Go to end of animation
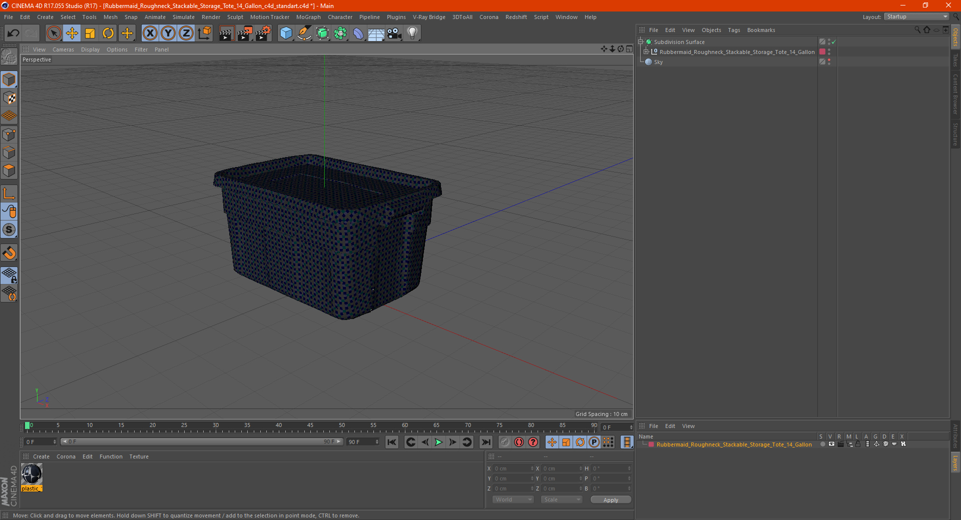This screenshot has width=961, height=520. [x=486, y=442]
